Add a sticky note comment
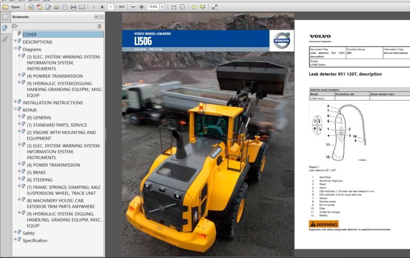The height and width of the screenshot is (258, 410). tap(194, 7)
